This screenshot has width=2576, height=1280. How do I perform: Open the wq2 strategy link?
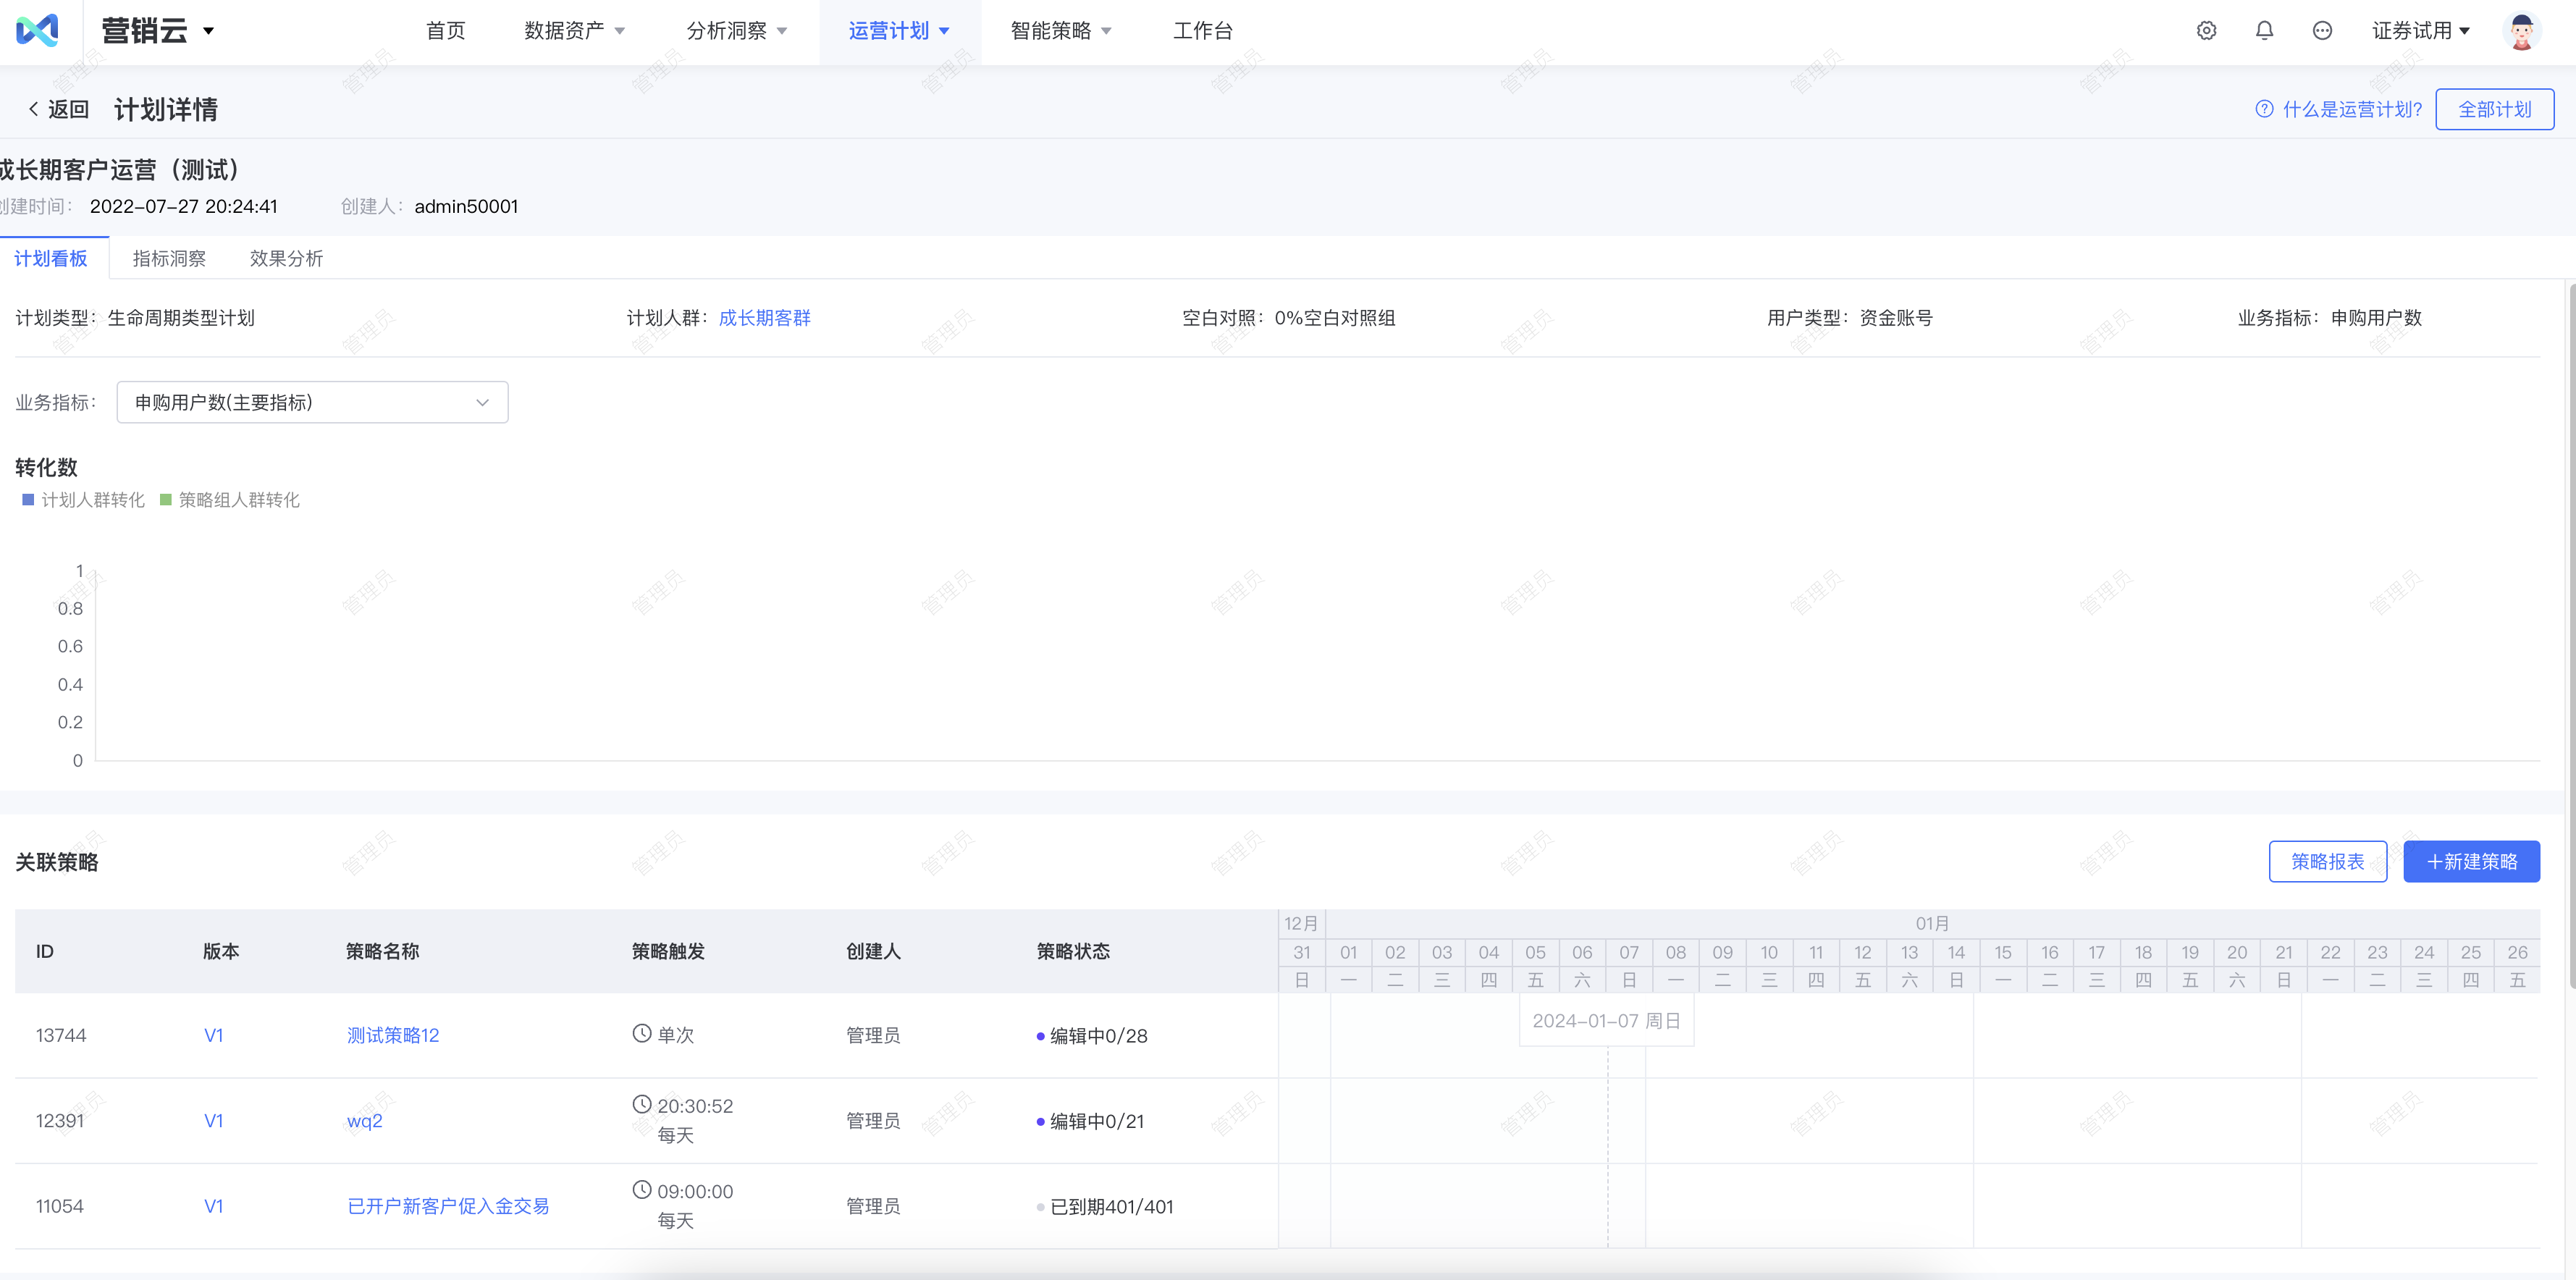(x=364, y=1121)
